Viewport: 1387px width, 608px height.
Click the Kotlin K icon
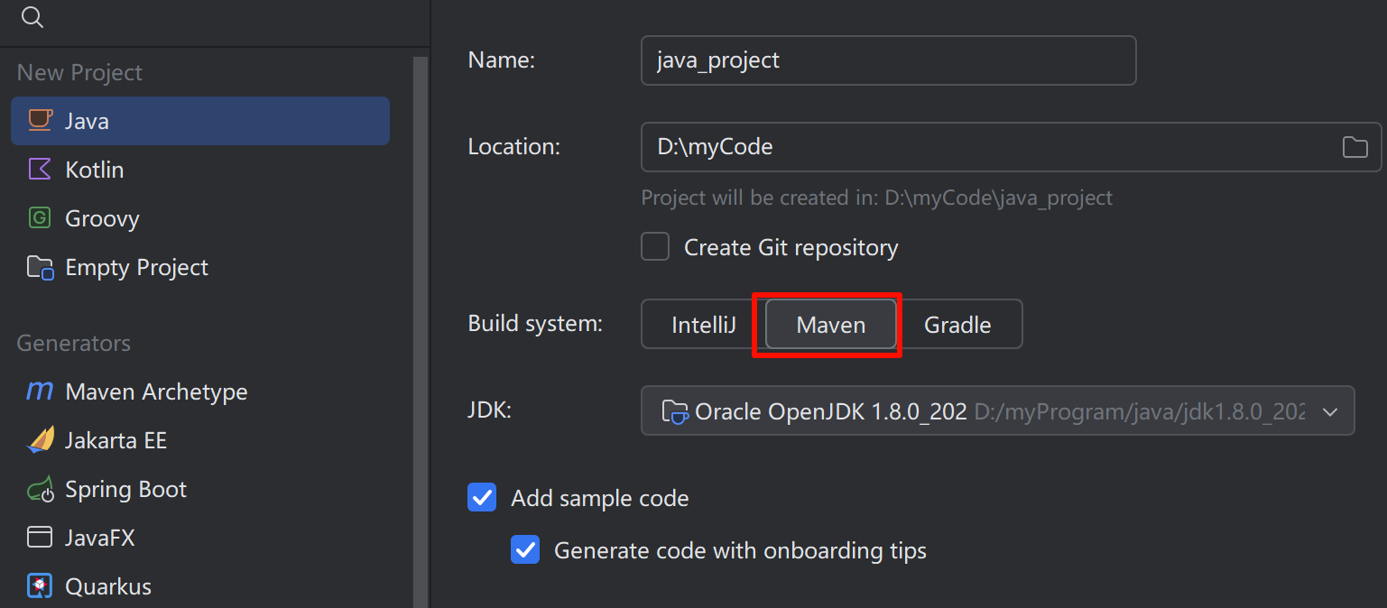[40, 169]
